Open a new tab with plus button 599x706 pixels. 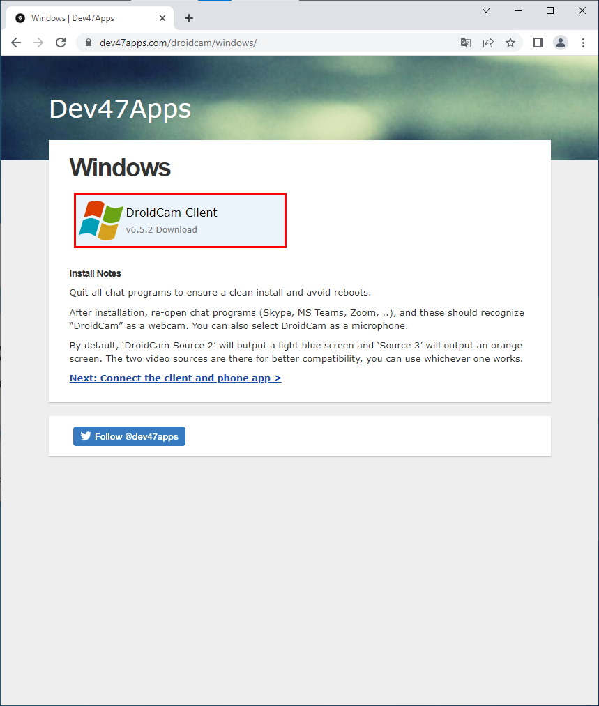coord(189,18)
